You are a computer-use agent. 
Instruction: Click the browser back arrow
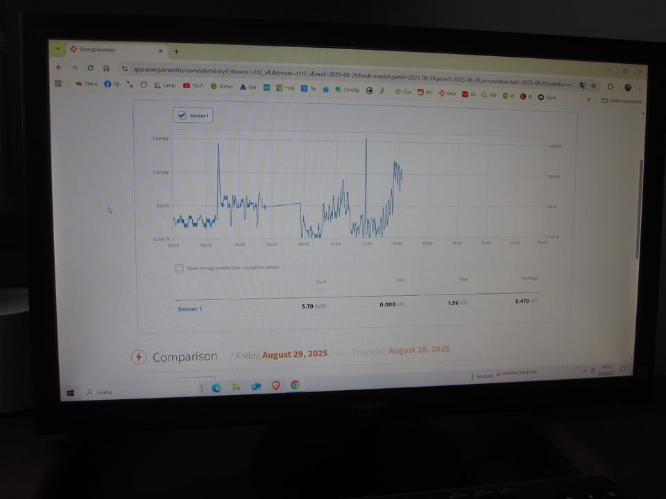point(59,67)
